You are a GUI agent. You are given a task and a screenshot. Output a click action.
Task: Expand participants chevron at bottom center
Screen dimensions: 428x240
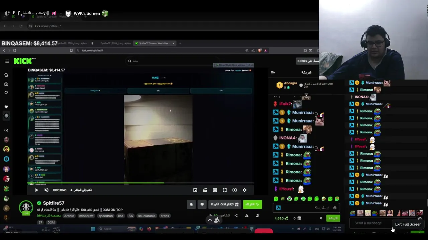[x=210, y=220]
